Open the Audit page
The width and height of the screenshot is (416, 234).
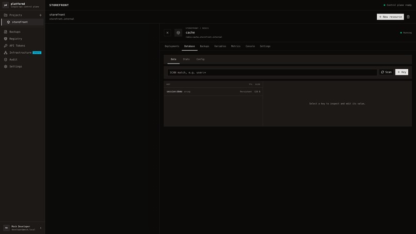click(23, 59)
